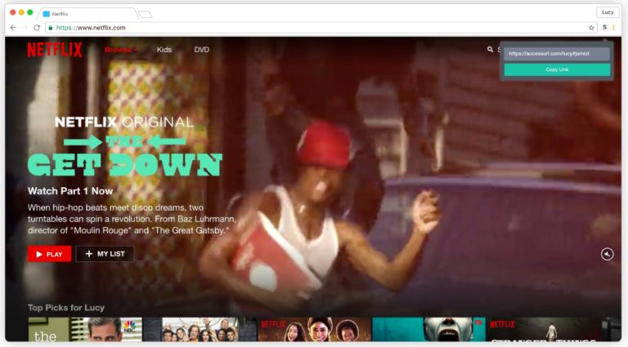This screenshot has height=347, width=628.
Task: Open the Browse dropdown menu
Action: coord(120,50)
